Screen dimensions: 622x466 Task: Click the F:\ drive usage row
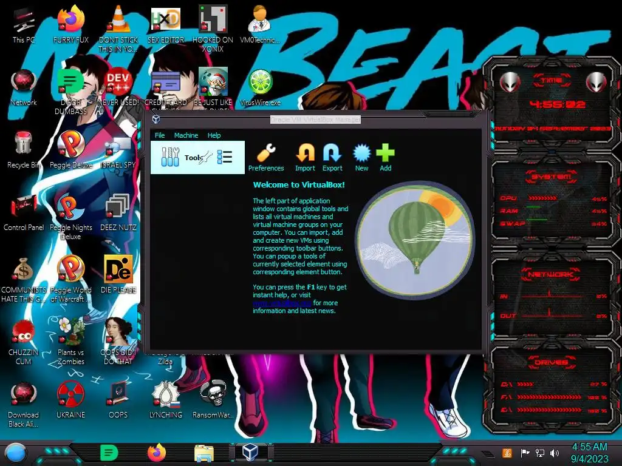point(553,397)
